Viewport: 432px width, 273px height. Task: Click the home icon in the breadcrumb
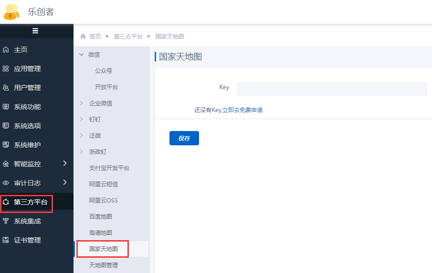pos(84,37)
